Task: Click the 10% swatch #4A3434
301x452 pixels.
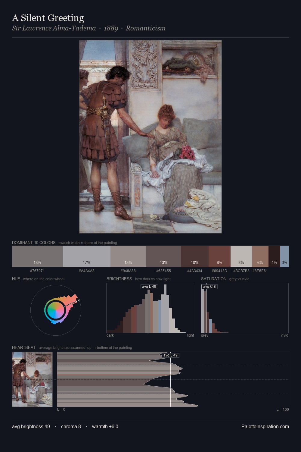Action: pos(195,256)
